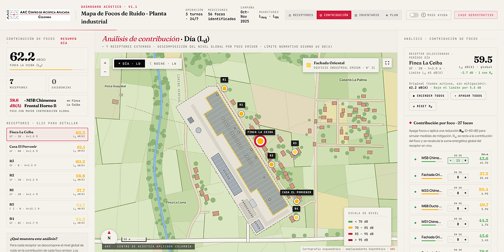Click the Casa El Porvenir map marker
The width and height of the screenshot is (504, 252).
click(x=296, y=201)
